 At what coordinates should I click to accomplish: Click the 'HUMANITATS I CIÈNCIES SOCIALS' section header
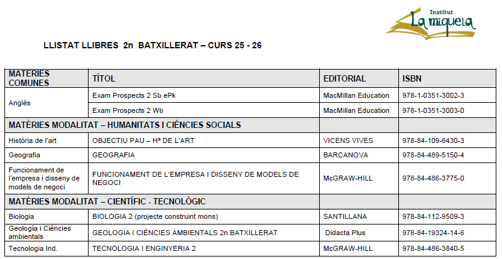click(124, 125)
